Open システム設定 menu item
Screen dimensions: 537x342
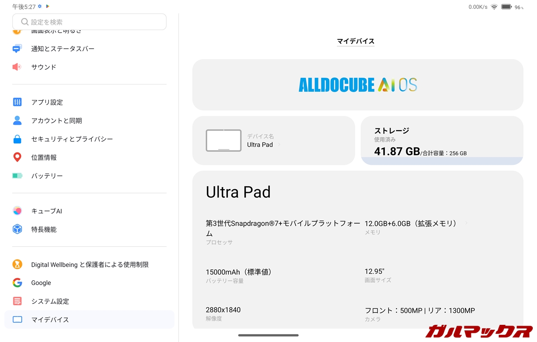pyautogui.click(x=89, y=301)
